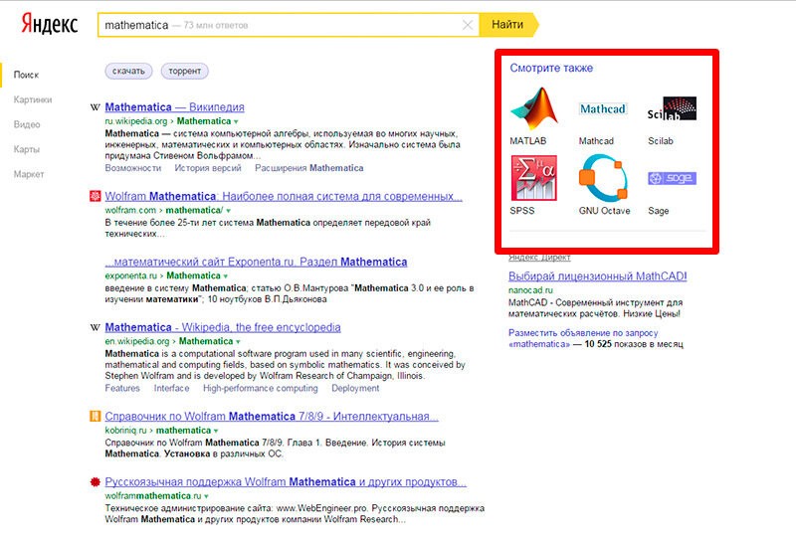The height and width of the screenshot is (541, 796).
Task: Switch to the Картинки section
Action: point(33,99)
